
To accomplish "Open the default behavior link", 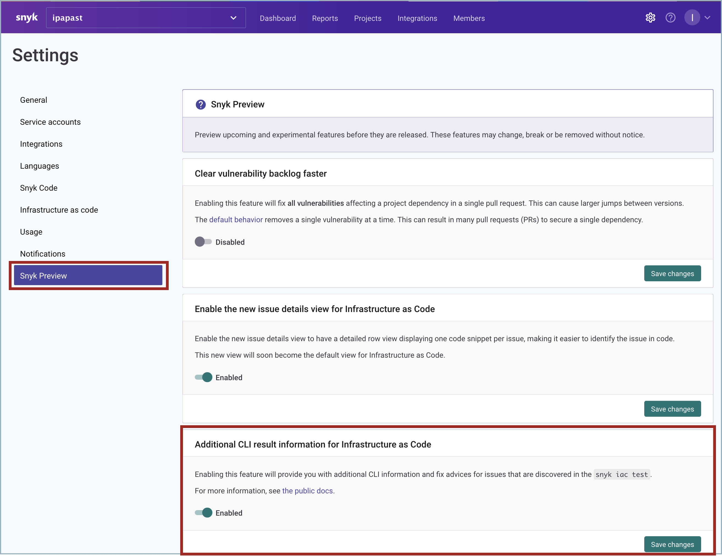I will (x=236, y=219).
